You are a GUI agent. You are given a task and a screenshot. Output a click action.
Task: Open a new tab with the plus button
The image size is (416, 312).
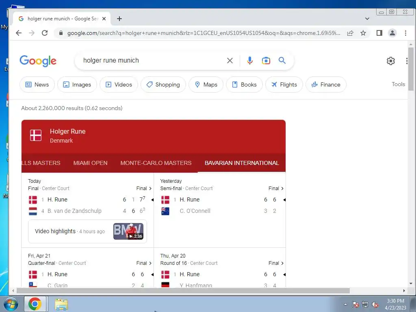119,19
